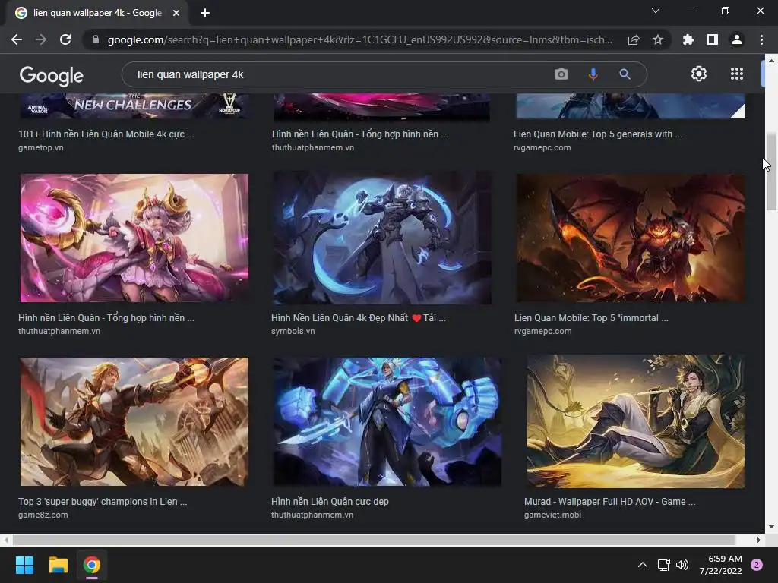Open a new browser tab
778x583 pixels.
tap(205, 13)
